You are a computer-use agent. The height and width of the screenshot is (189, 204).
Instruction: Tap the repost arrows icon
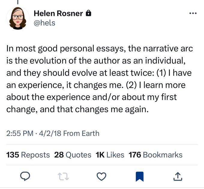pos(63,176)
